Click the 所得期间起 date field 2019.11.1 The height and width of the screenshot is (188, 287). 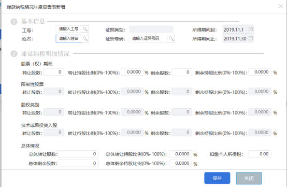238,30
